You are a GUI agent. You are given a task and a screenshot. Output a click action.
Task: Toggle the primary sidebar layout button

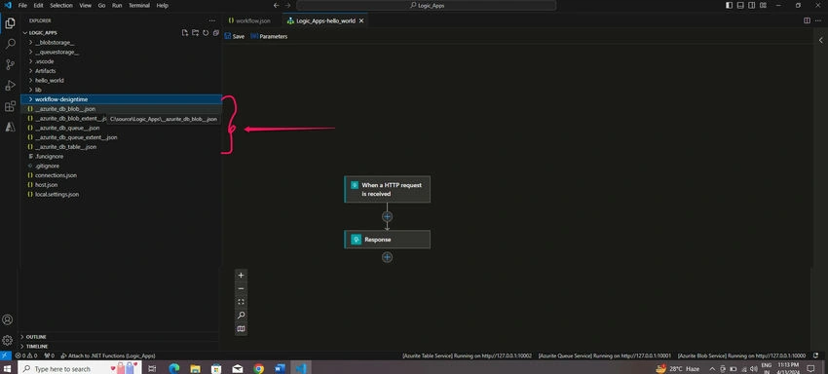(x=730, y=5)
